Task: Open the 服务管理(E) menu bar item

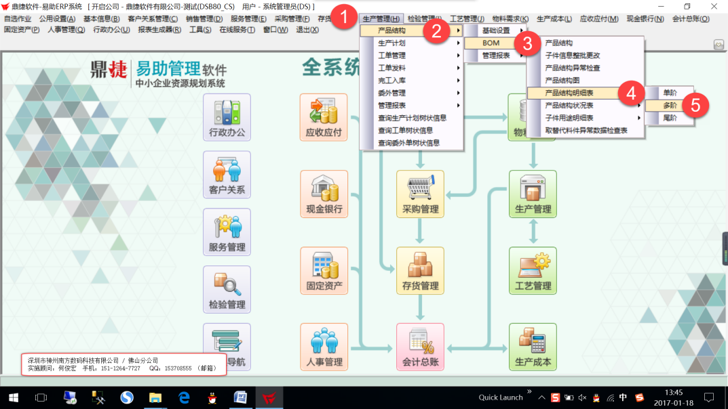Action: 248,19
